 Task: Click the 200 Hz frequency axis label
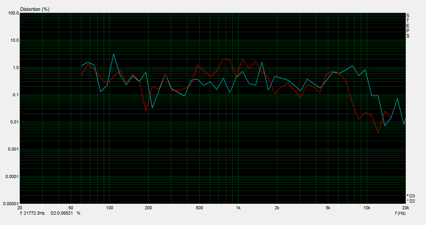tap(148, 208)
